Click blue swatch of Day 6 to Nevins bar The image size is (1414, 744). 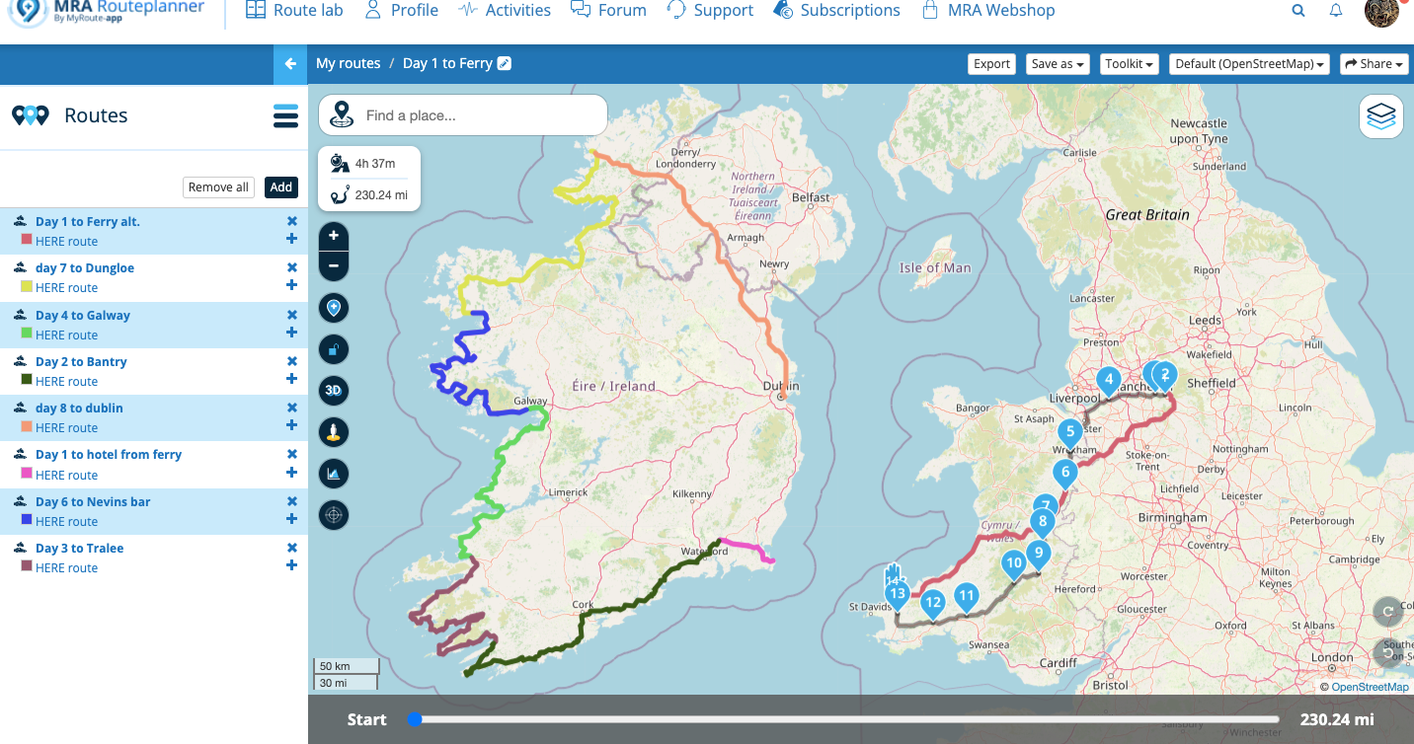(27, 521)
